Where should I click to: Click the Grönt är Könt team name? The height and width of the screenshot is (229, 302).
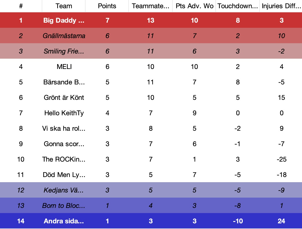point(64,98)
